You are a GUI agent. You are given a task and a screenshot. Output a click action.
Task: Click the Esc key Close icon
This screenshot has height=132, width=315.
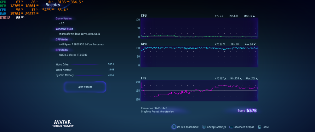click(x=259, y=127)
